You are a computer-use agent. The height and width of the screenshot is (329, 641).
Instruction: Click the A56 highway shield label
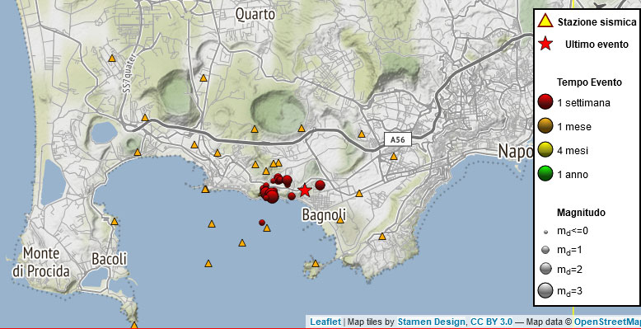click(x=398, y=139)
